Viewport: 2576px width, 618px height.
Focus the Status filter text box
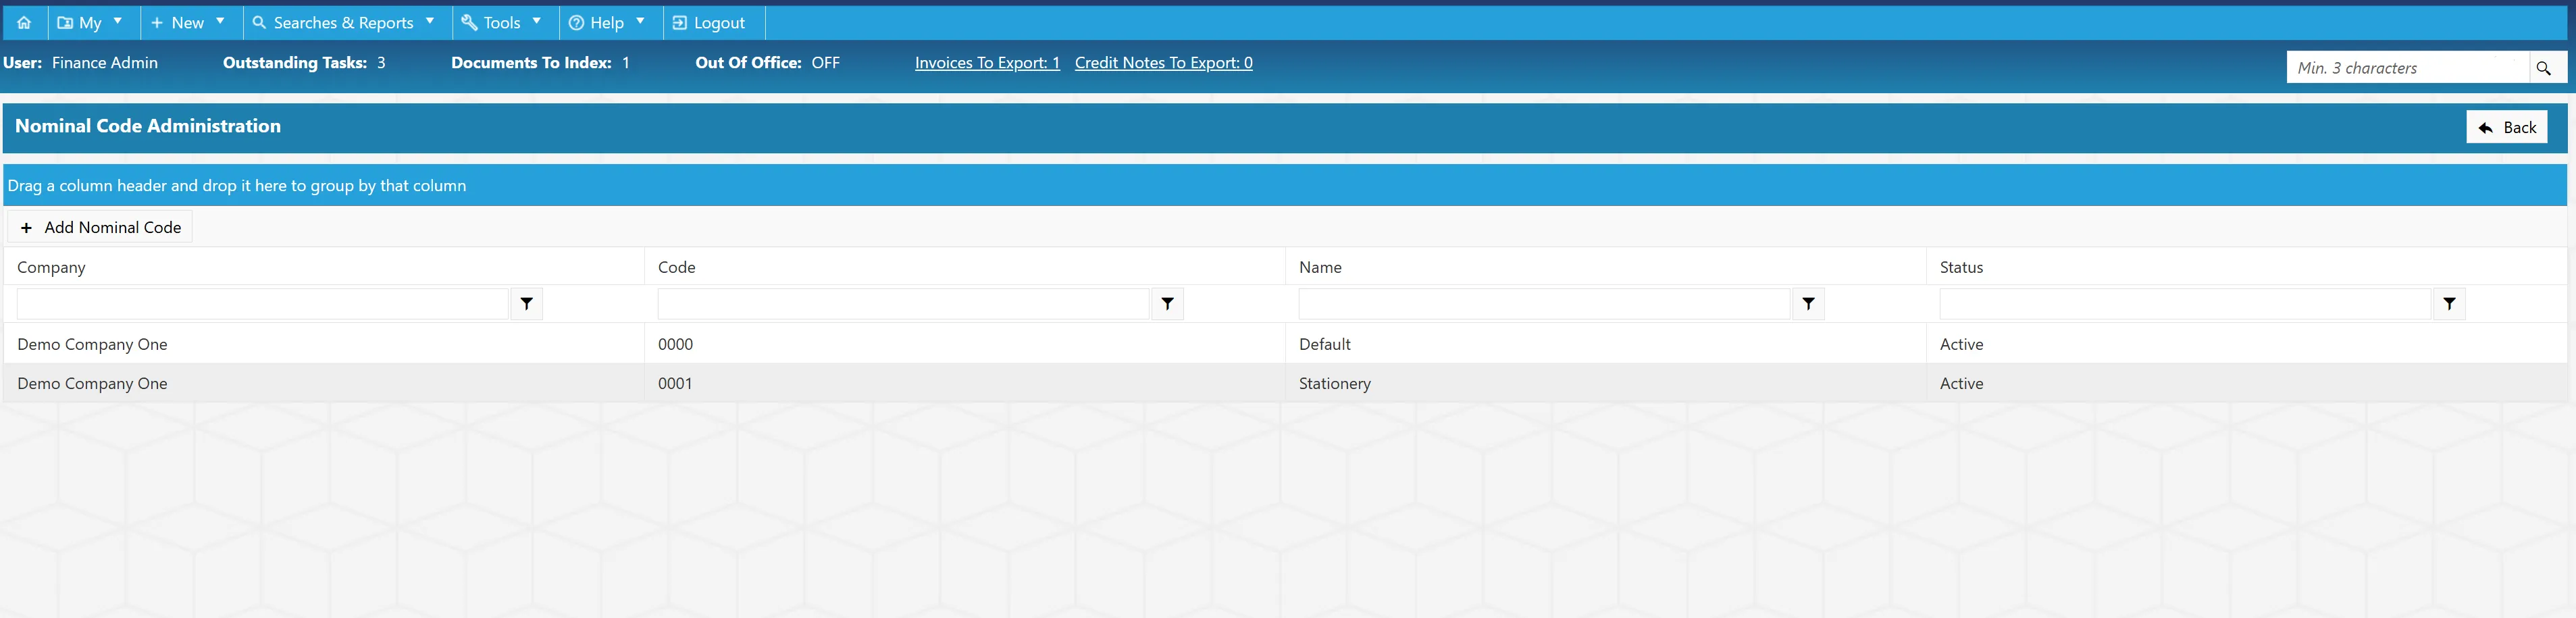coord(2186,304)
